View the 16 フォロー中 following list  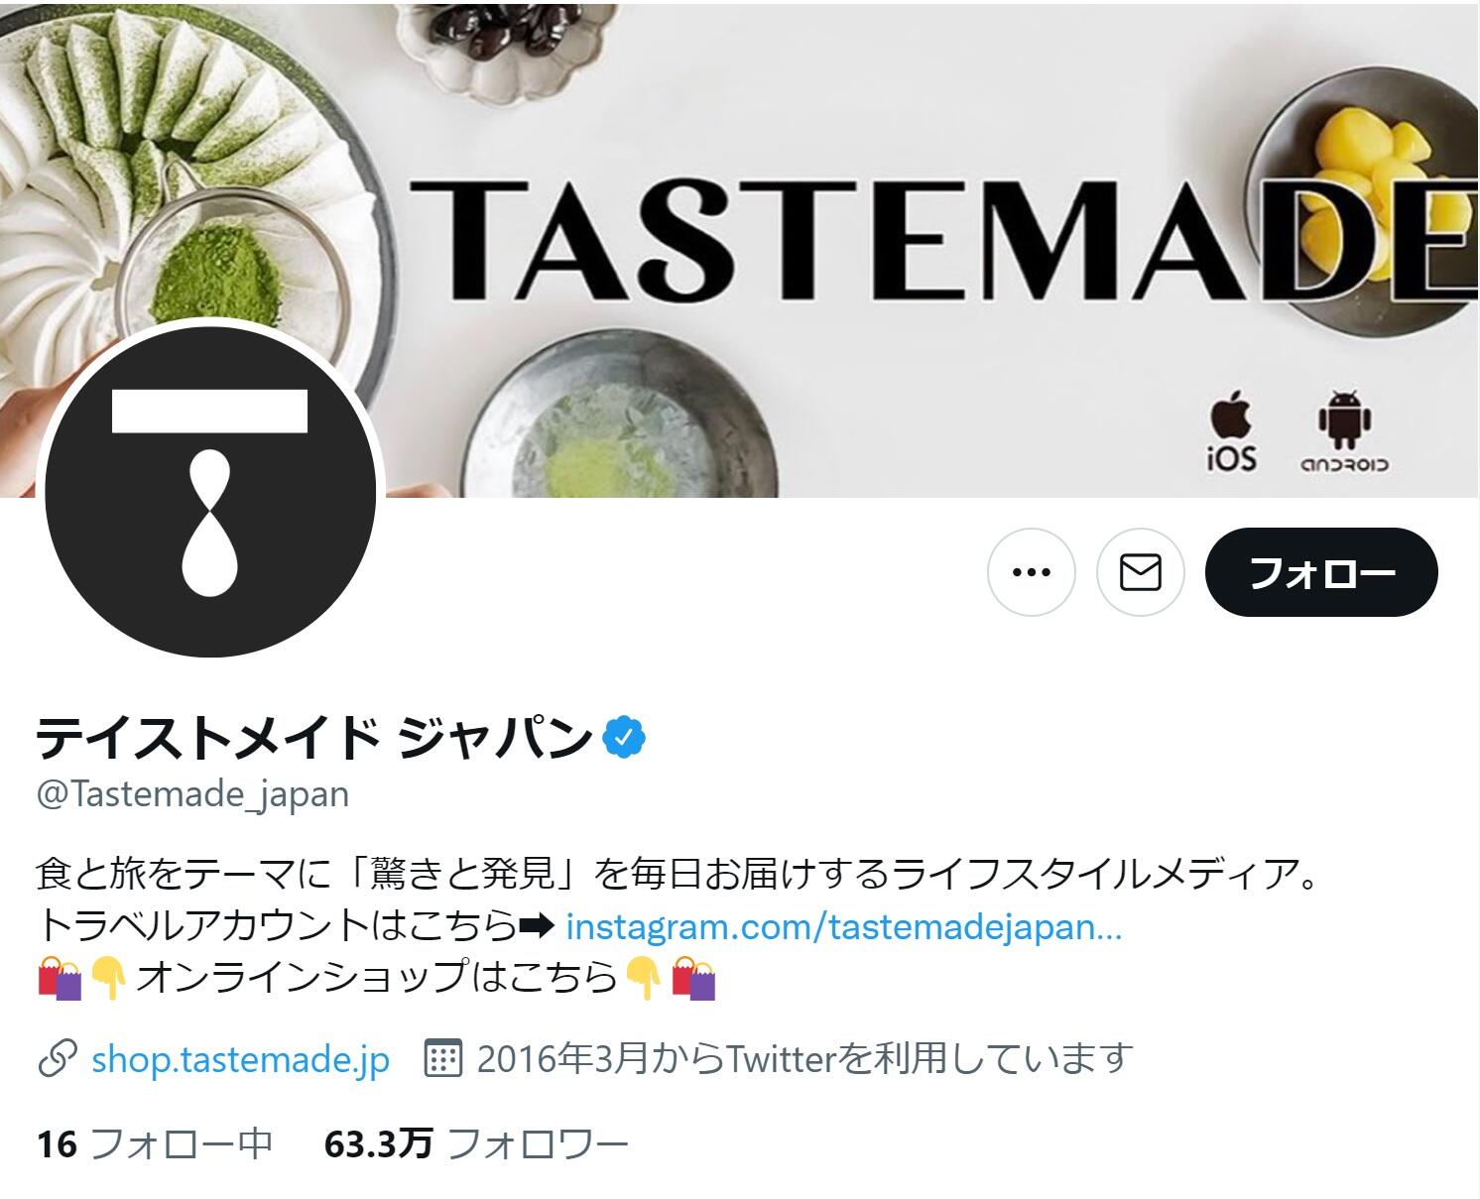coord(155,1143)
